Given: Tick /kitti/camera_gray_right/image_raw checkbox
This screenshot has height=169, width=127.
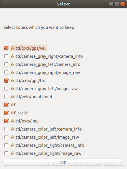Looking at the screenshot, I should [x=6, y=73].
